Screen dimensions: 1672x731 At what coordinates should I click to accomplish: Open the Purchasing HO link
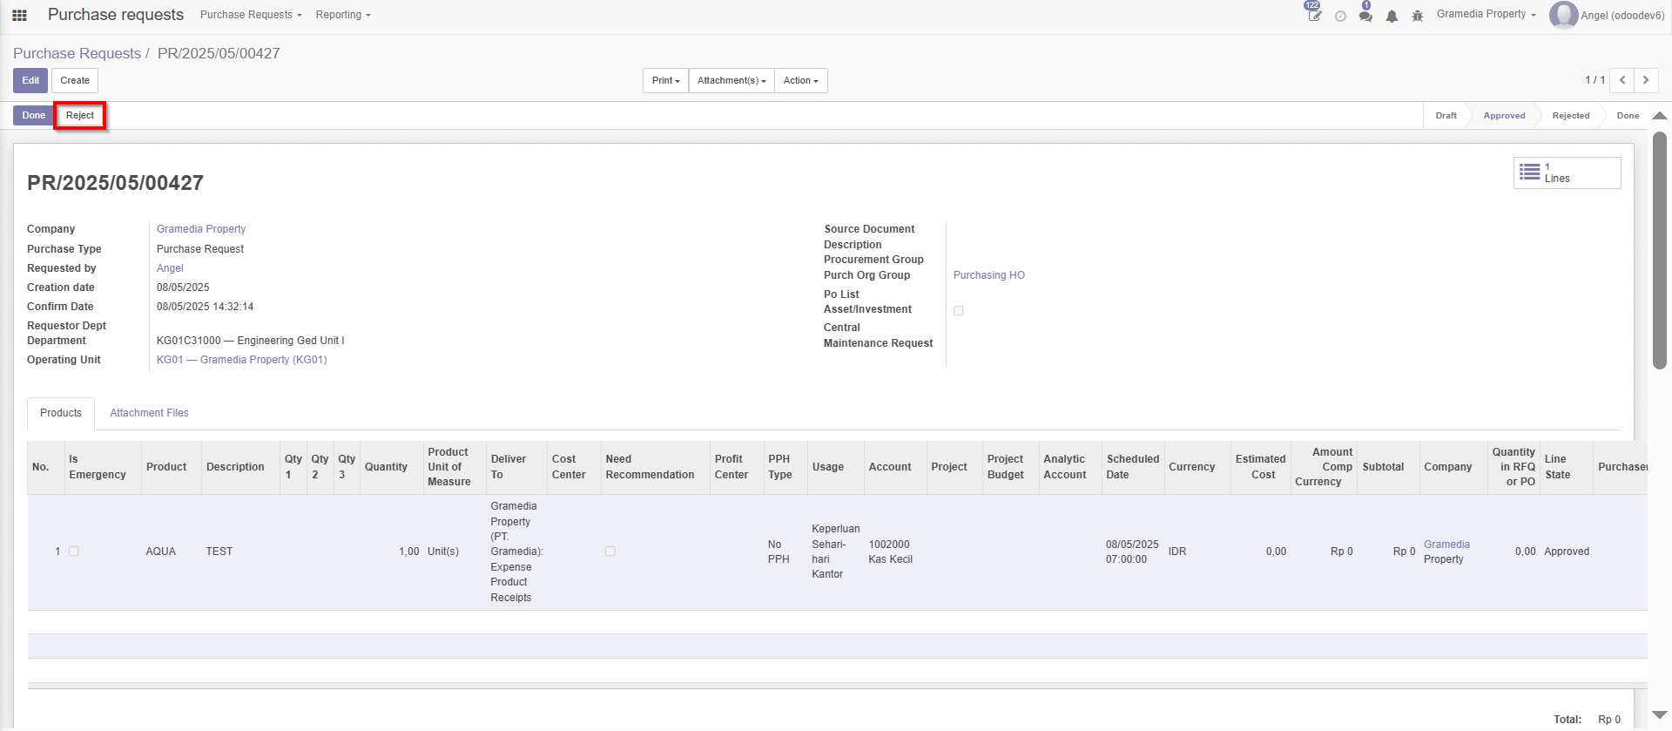coord(988,275)
